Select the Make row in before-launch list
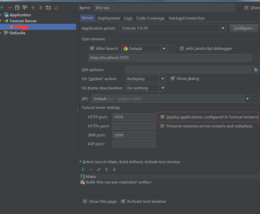 coord(170,176)
